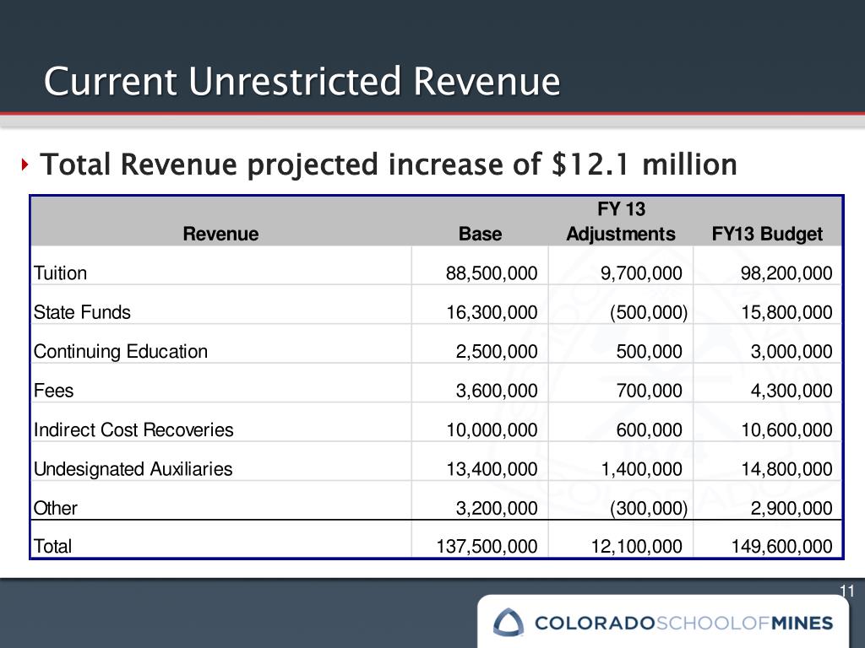Select the 'Total' row label in the table

(52, 546)
